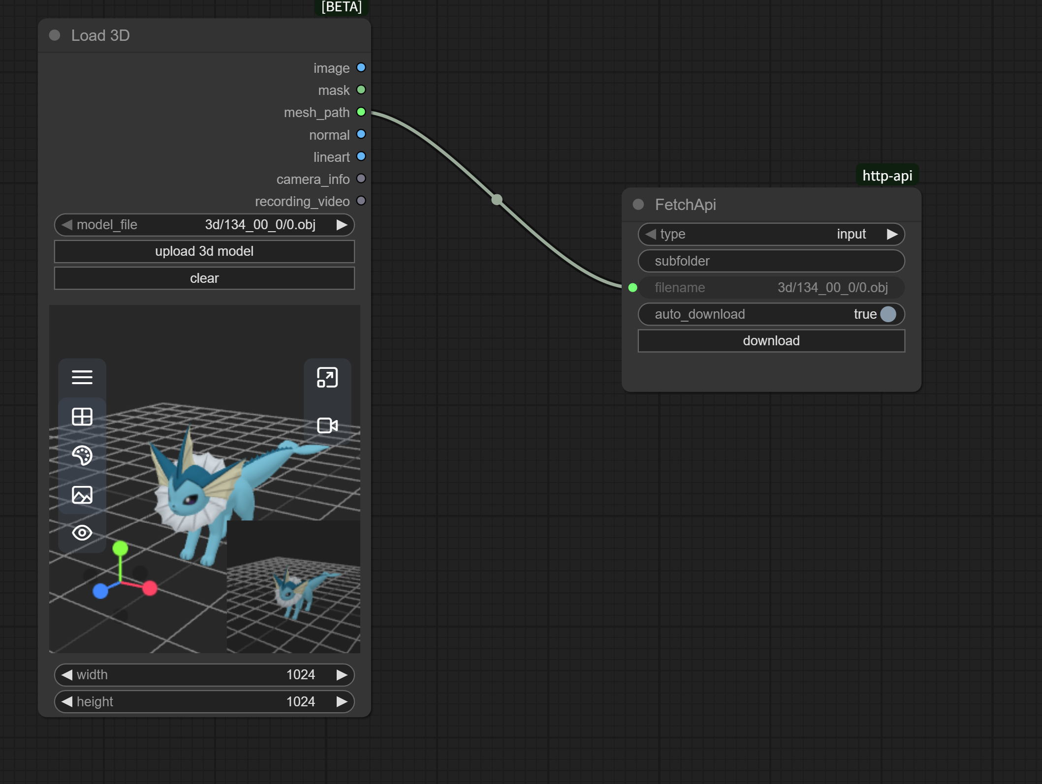Image resolution: width=1042 pixels, height=784 pixels.
Task: Click the width value 1024
Action: (x=300, y=675)
